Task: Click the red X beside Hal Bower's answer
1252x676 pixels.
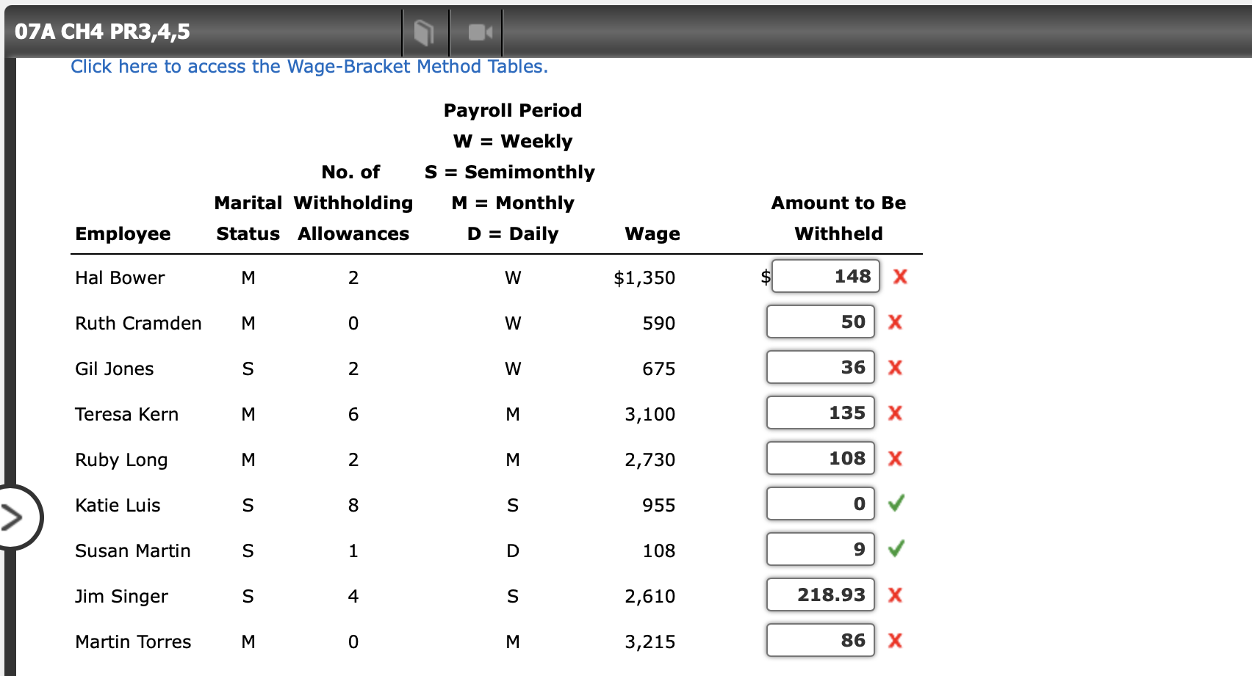Action: click(899, 277)
